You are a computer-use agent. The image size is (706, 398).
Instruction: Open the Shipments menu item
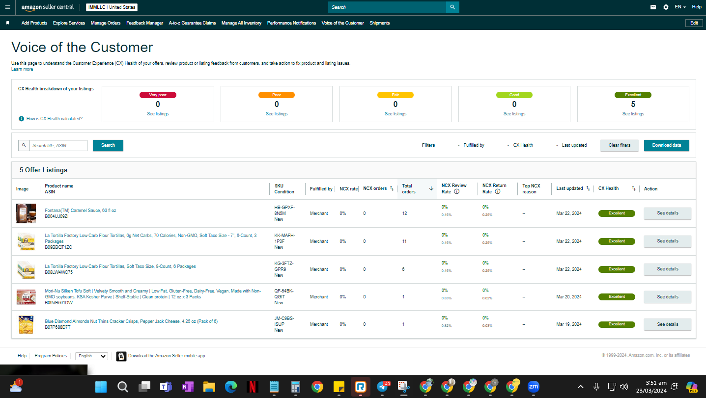click(x=379, y=23)
